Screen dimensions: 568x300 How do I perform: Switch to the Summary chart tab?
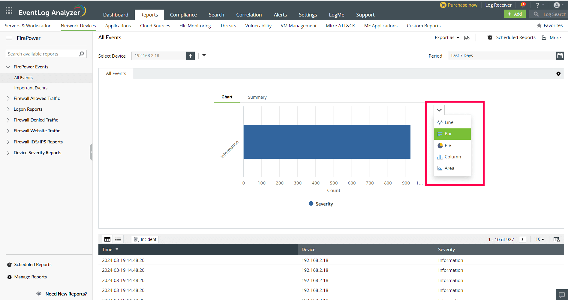(x=257, y=97)
